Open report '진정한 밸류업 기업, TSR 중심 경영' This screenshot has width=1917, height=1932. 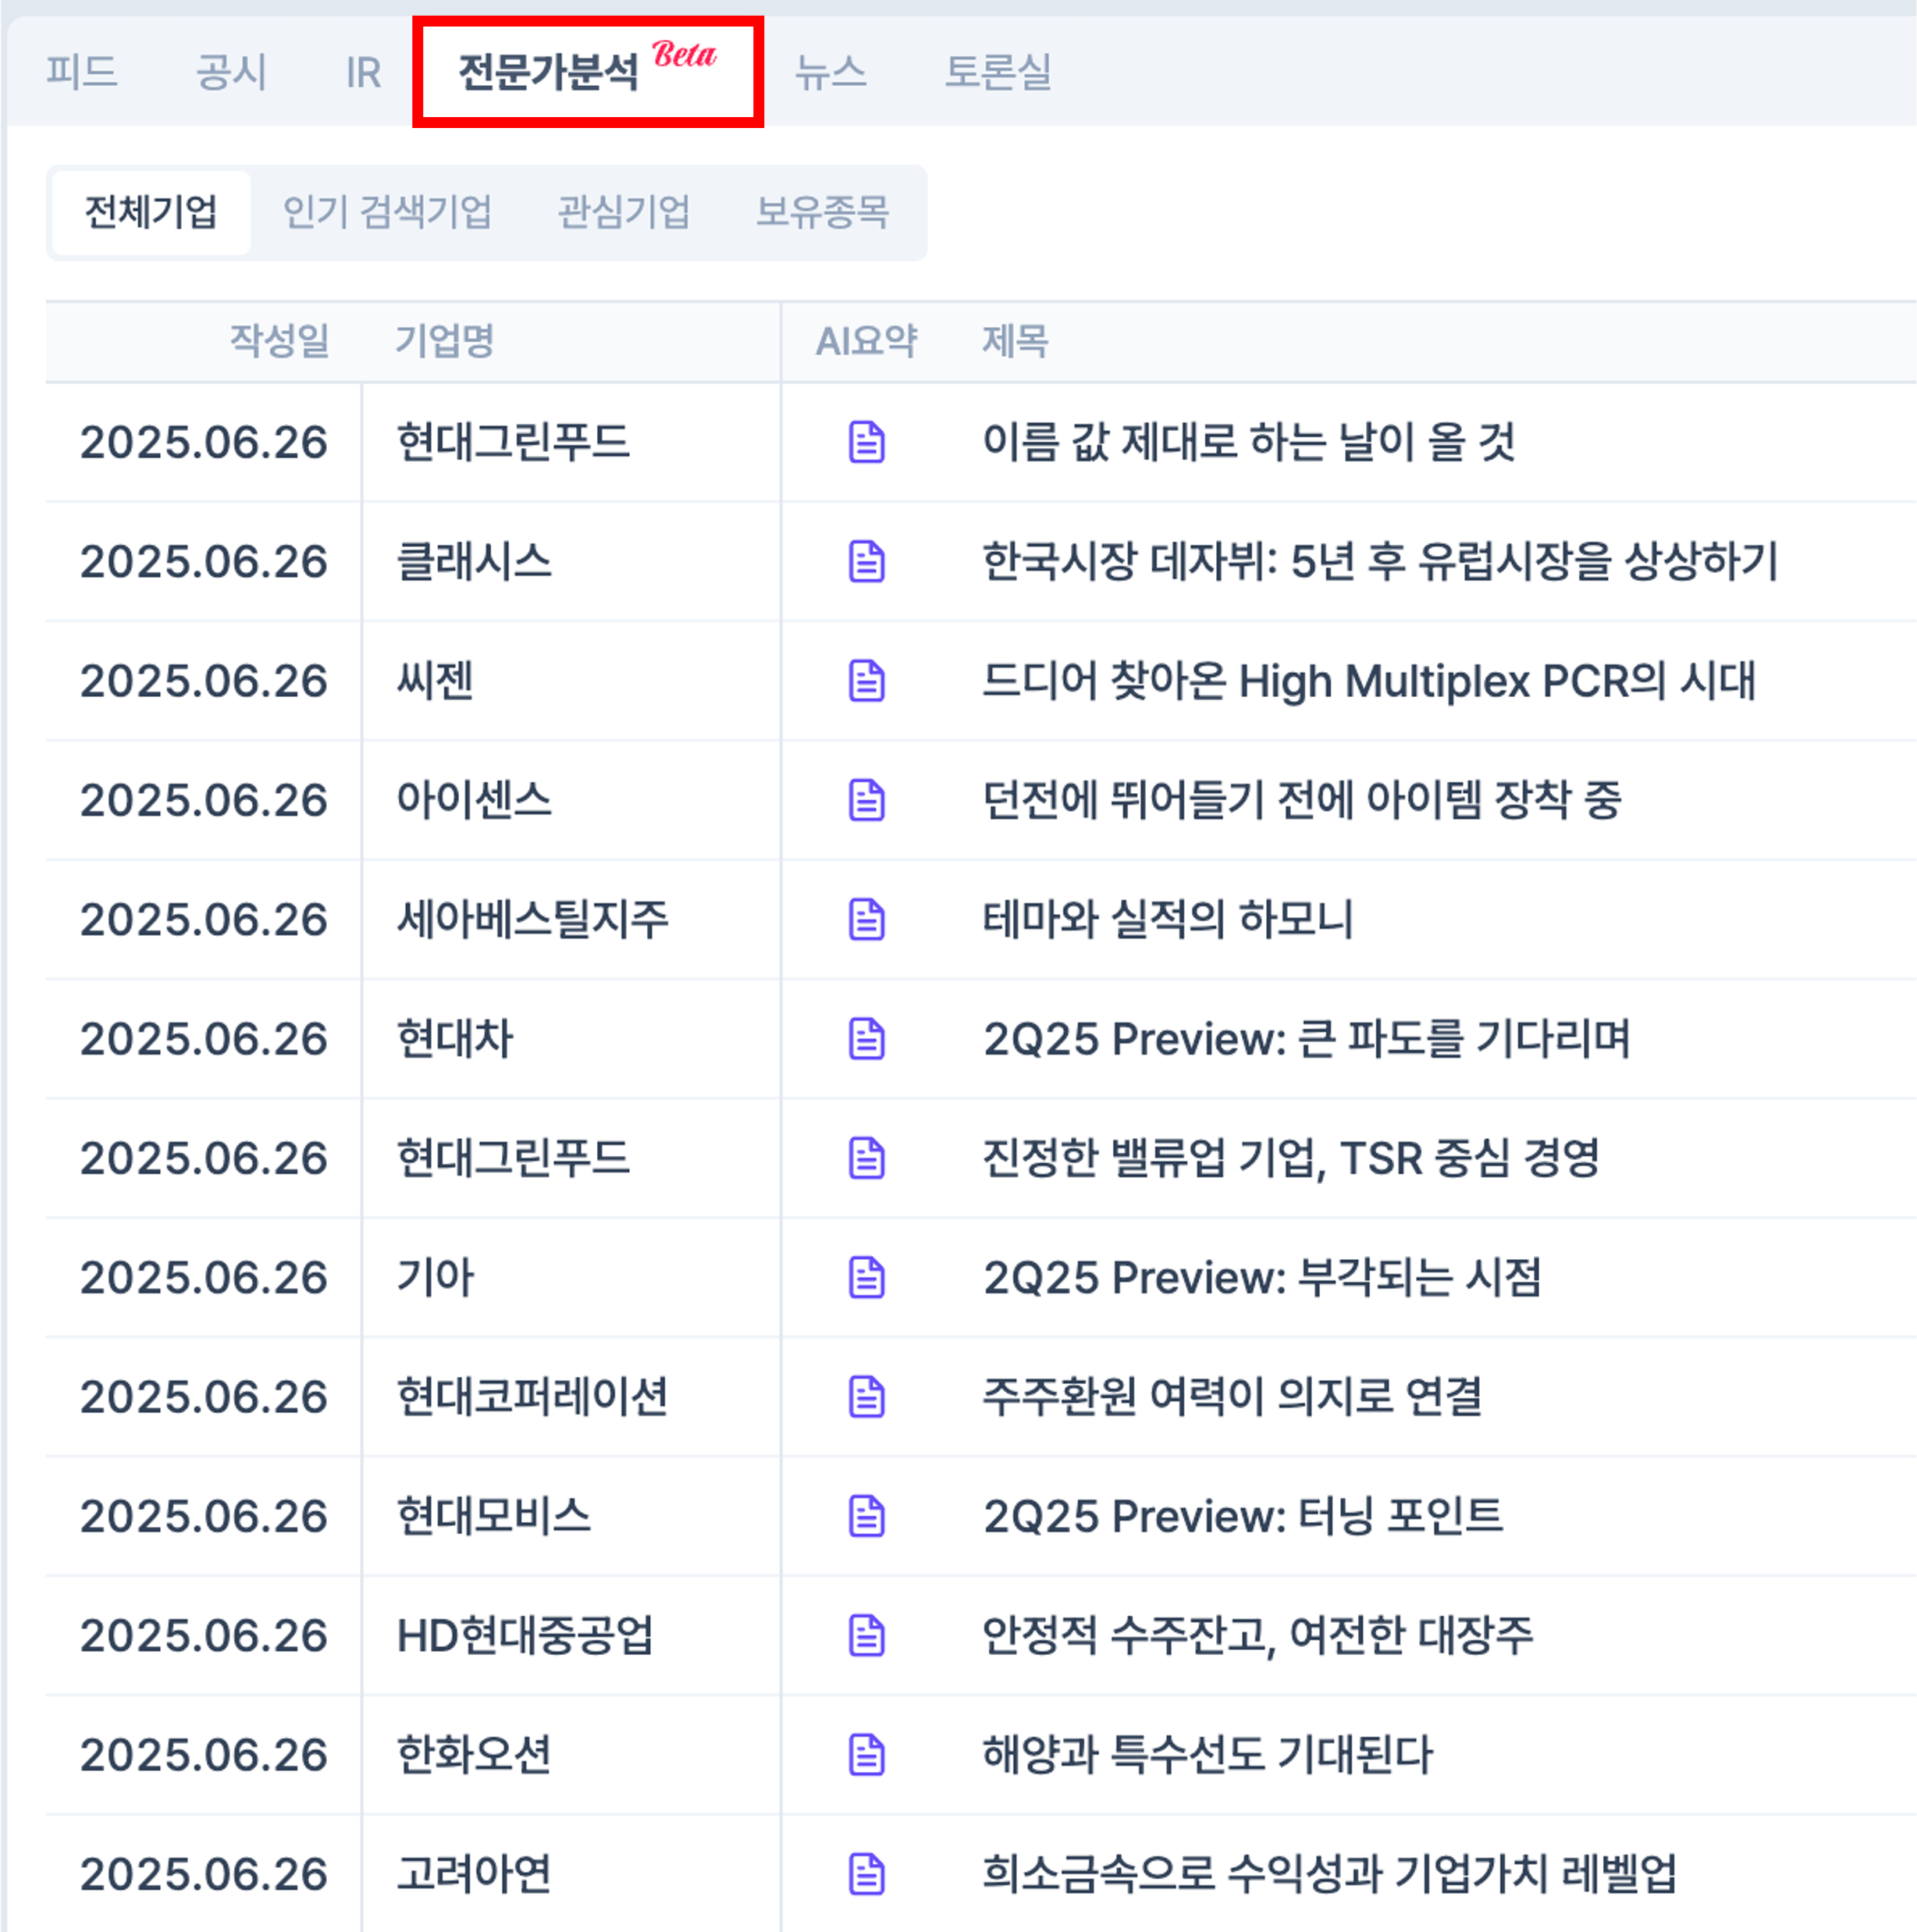(1290, 1158)
